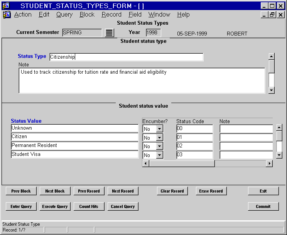This screenshot has height=235, width=287.
Task: Click the user name ROBERT
Action: 237,34
